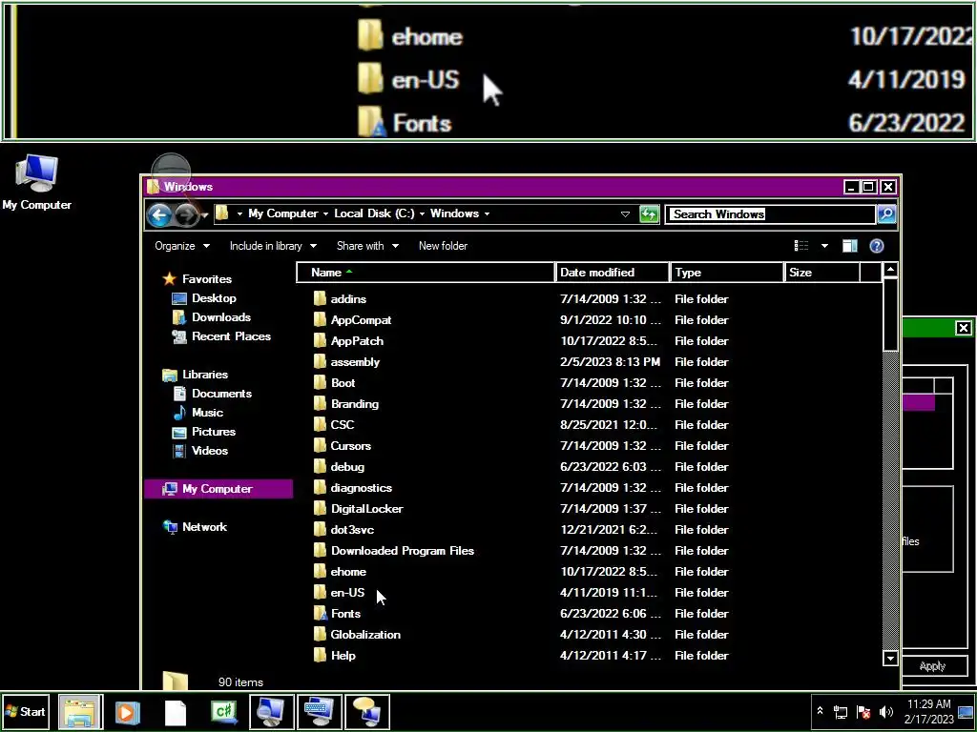The width and height of the screenshot is (977, 732).
Task: Open recent pages dropdown beside Forward arrow
Action: 205,216
